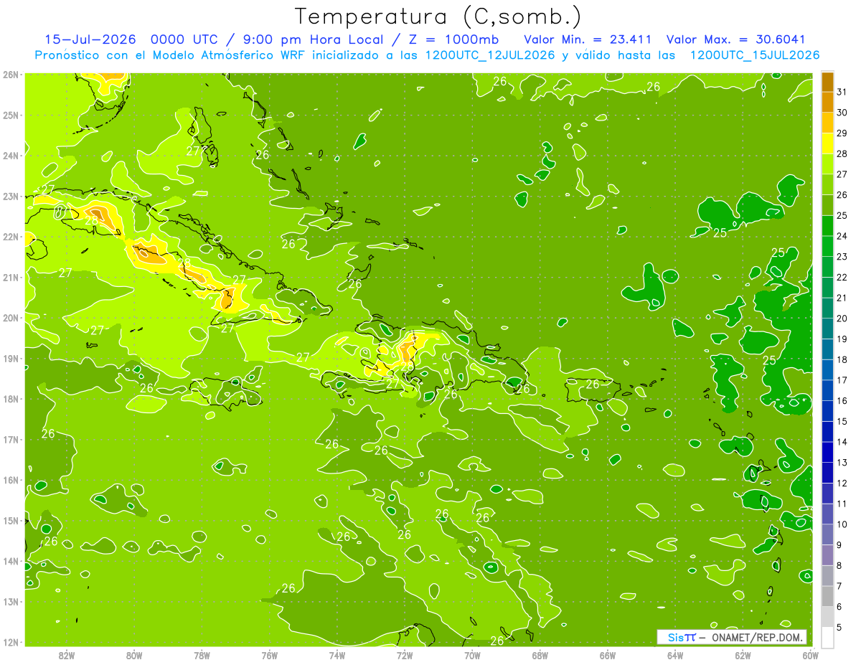The width and height of the screenshot is (861, 665).
Task: Click the green swatch between 24 and 25
Action: tap(828, 226)
